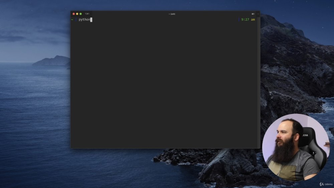The height and width of the screenshot is (188, 334).
Task: Maximize the terminal with green button
Action: pyautogui.click(x=80, y=14)
